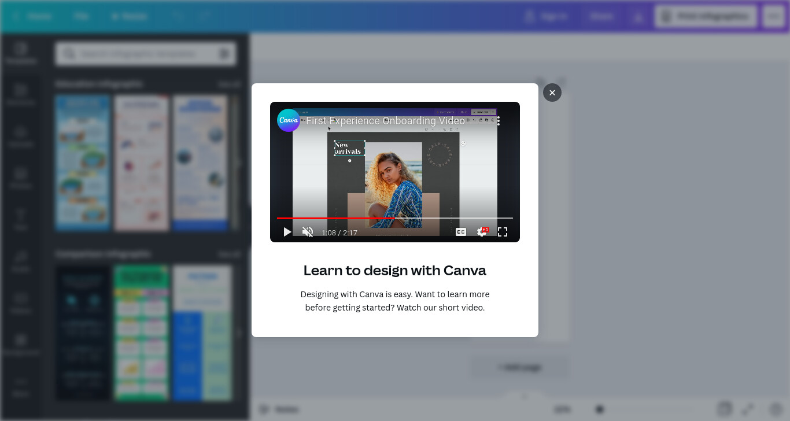Click the Sign in button in the header
790x421 pixels.
546,16
